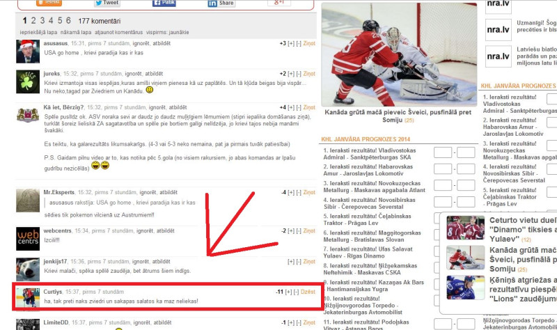The width and height of the screenshot is (557, 330).
Task: Share the article on LinkedIn
Action: [x=221, y=3]
